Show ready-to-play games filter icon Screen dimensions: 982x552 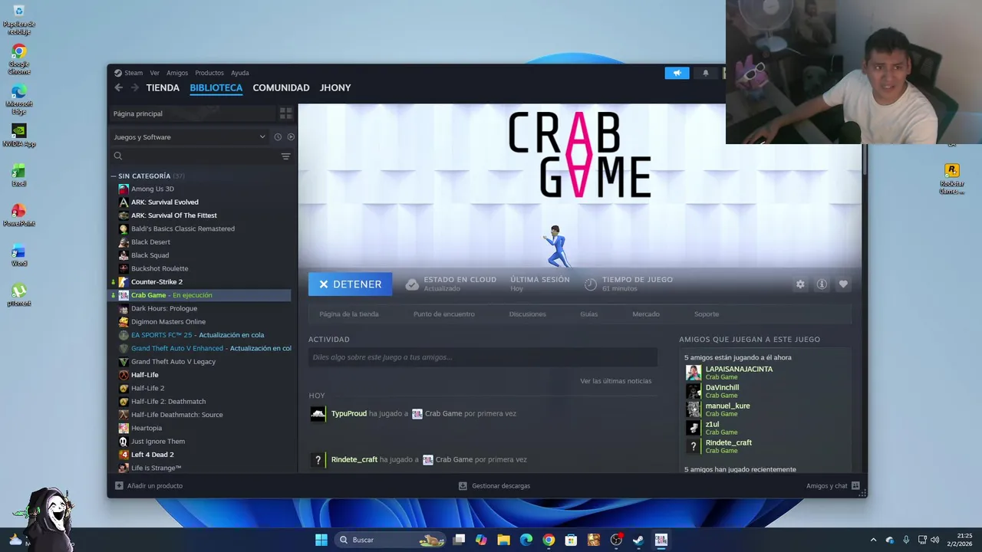click(291, 137)
